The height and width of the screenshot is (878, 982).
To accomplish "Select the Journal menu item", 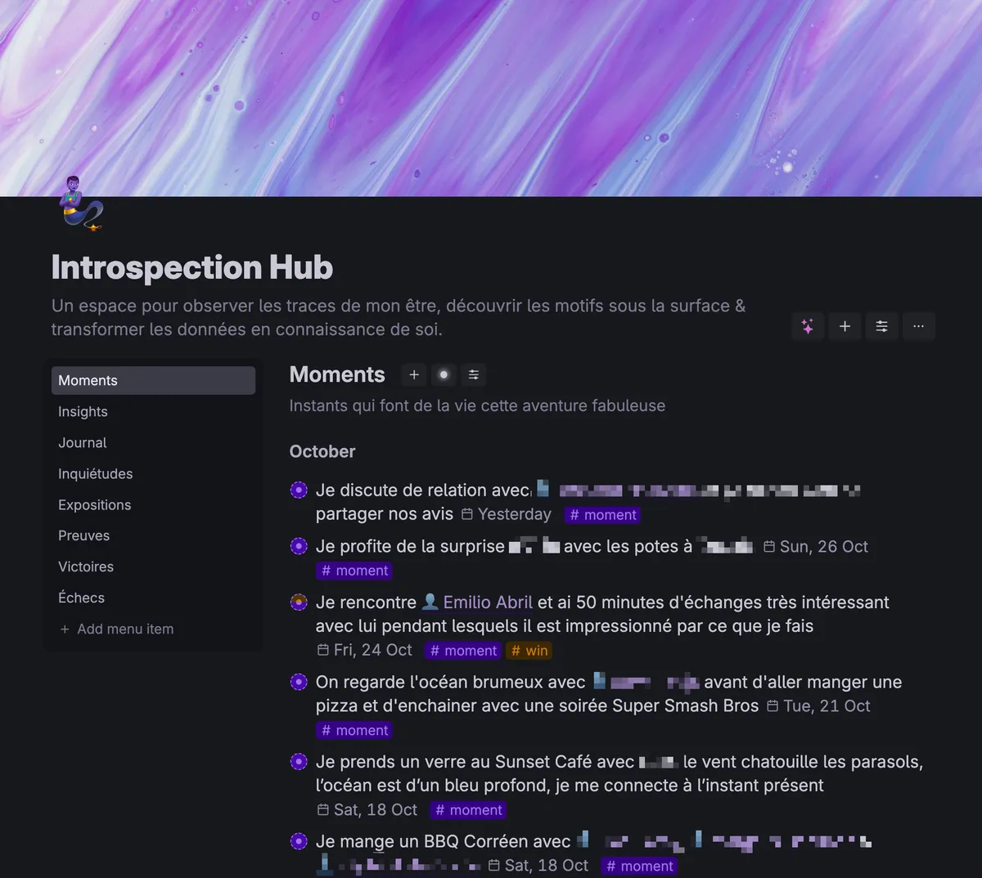I will coord(82,442).
